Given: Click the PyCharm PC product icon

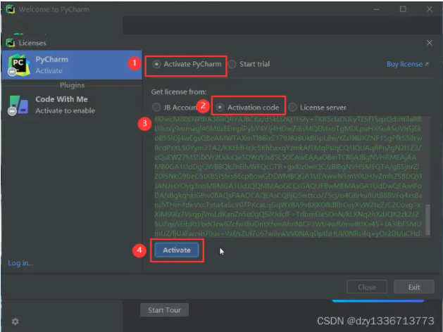Looking at the screenshot, I should pyautogui.click(x=18, y=65).
